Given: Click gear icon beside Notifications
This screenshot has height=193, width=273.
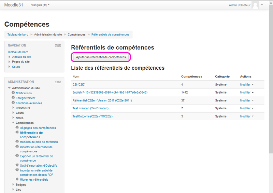Looking at the screenshot, I should coord(13,93).
